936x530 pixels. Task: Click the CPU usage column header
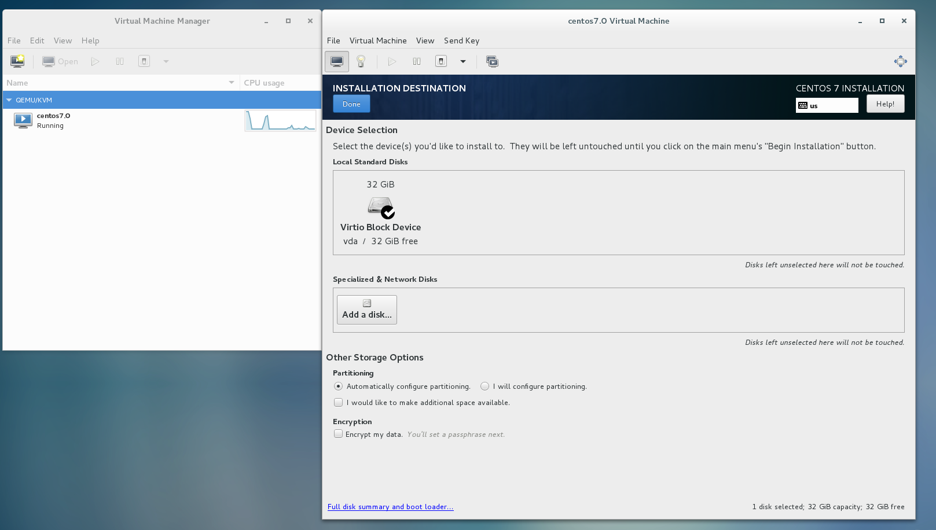280,83
